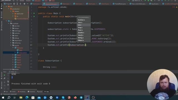Viewport: 178px width, 100px height.
Task: Rerun program in Run panel
Action: (4, 75)
